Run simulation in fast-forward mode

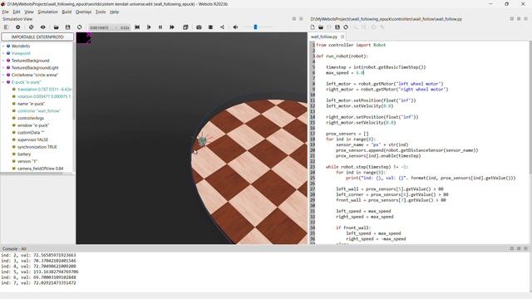(x=172, y=27)
